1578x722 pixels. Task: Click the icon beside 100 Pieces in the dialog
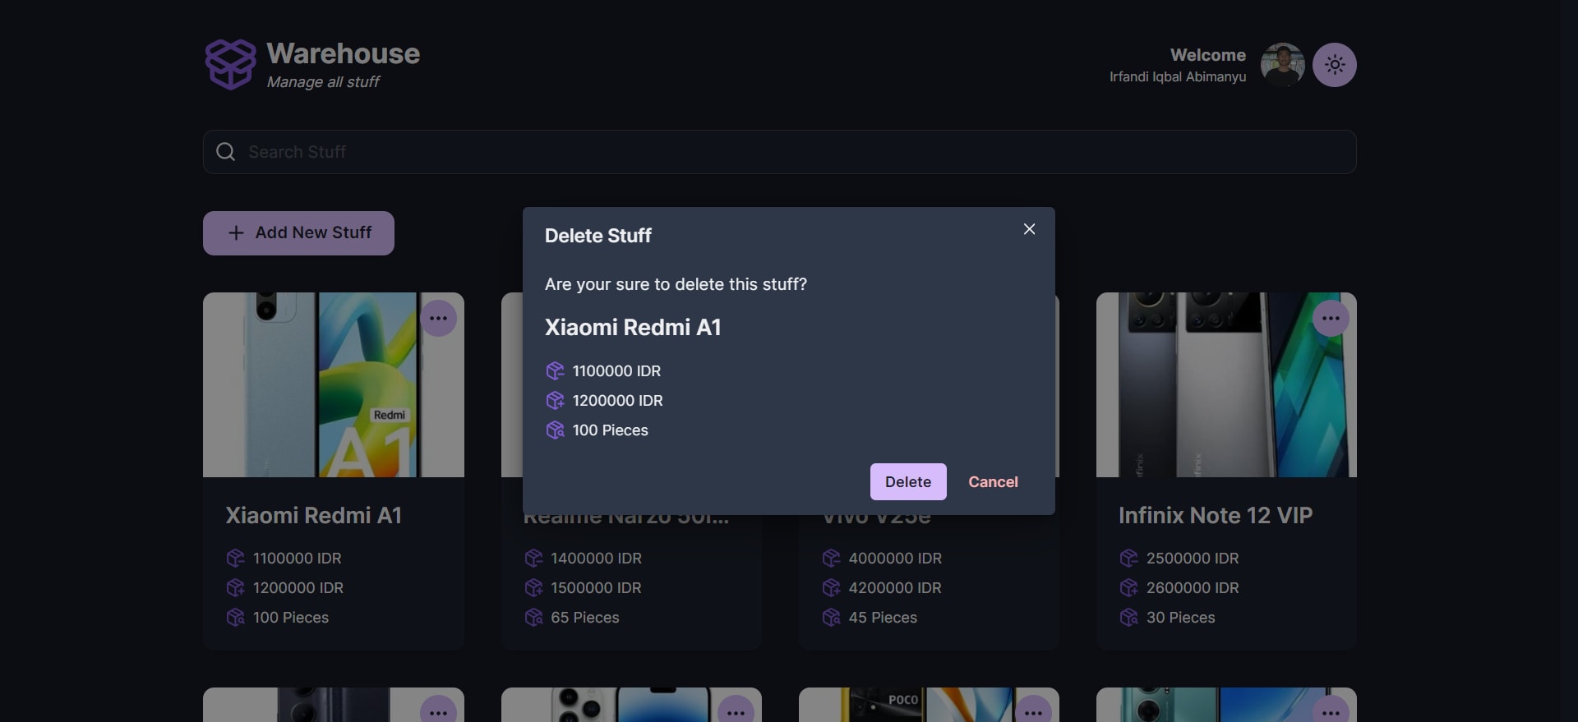[555, 430]
